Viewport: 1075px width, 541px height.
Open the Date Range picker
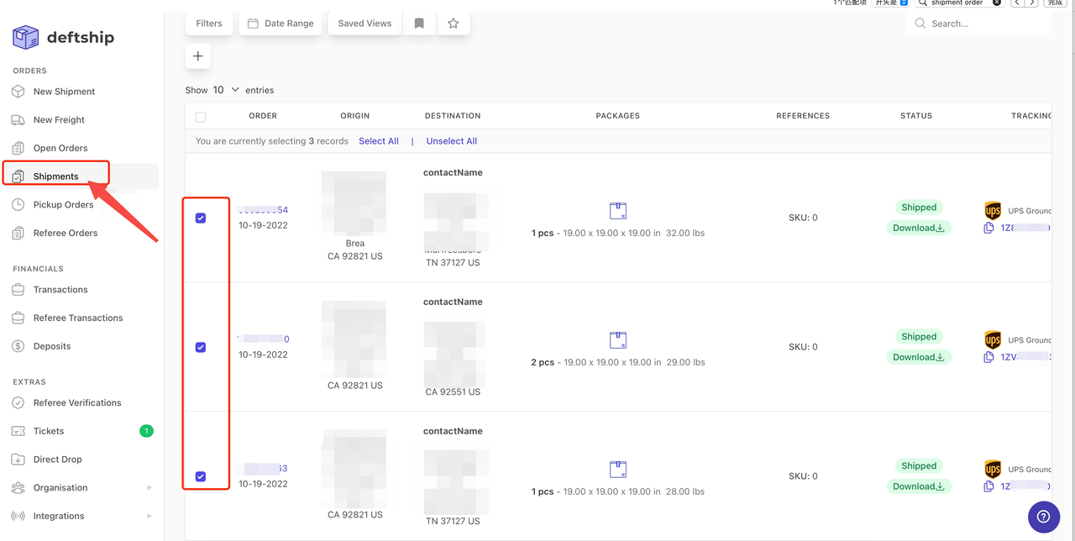coord(281,24)
